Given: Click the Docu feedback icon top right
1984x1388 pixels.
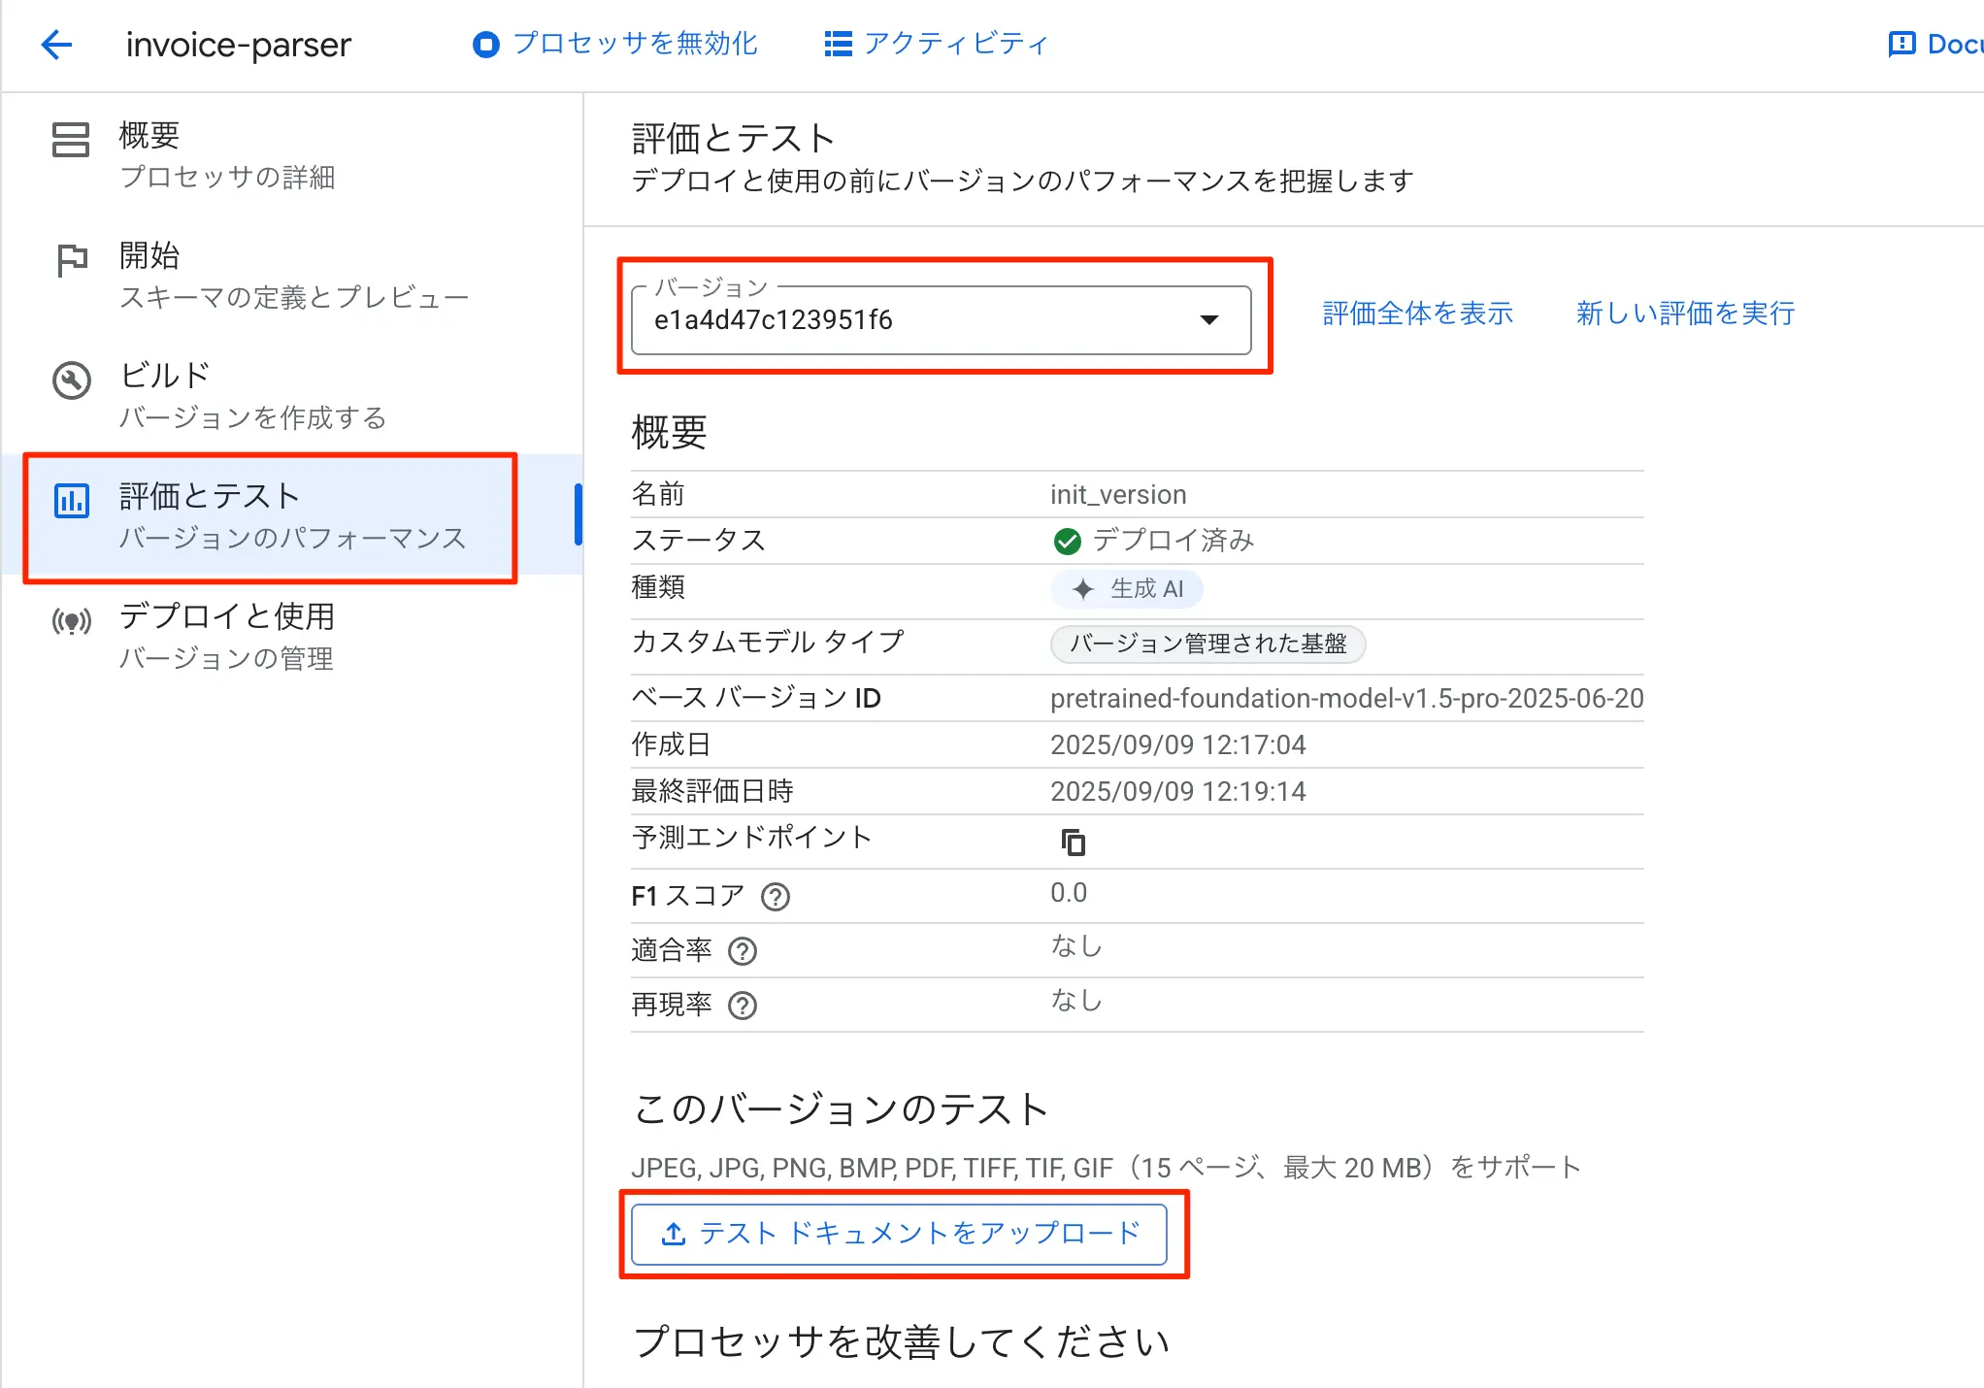Looking at the screenshot, I should tap(1901, 45).
